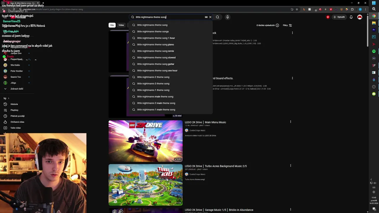Open Historie in sidebar

pyautogui.click(x=14, y=104)
